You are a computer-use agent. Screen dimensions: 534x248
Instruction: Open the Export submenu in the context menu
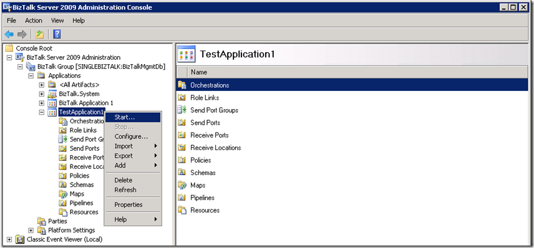click(x=133, y=156)
